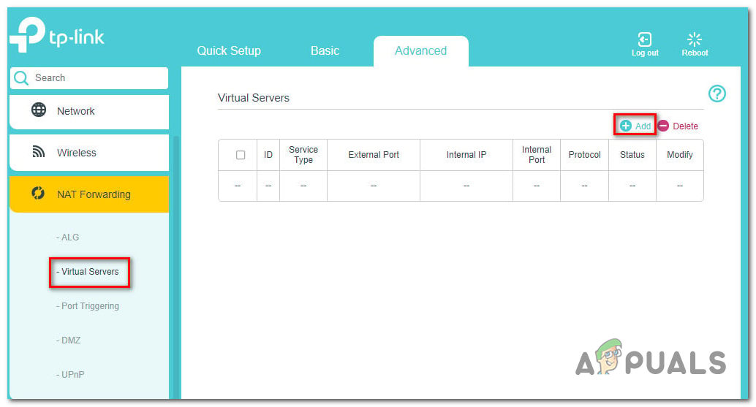Click the Protocol column header
Viewport: 756px width, 407px height.
click(584, 155)
